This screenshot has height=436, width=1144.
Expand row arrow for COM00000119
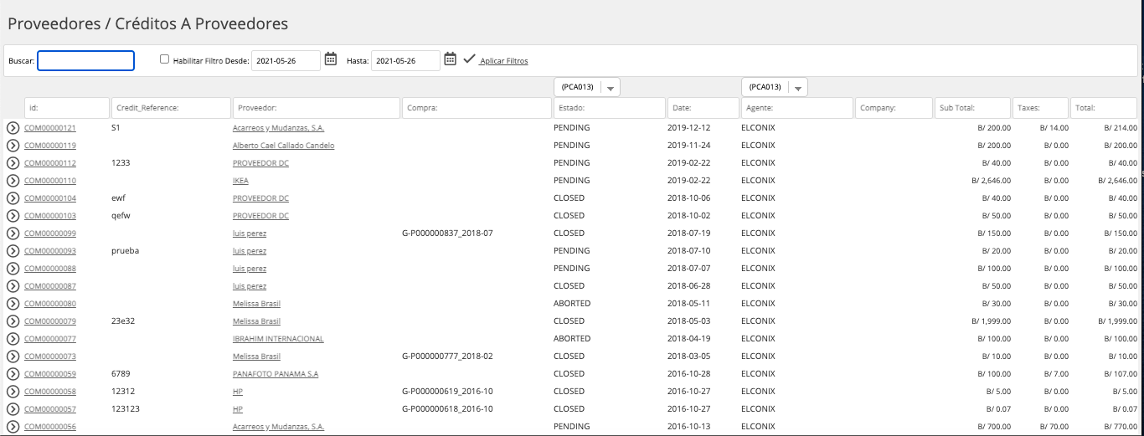pyautogui.click(x=13, y=146)
